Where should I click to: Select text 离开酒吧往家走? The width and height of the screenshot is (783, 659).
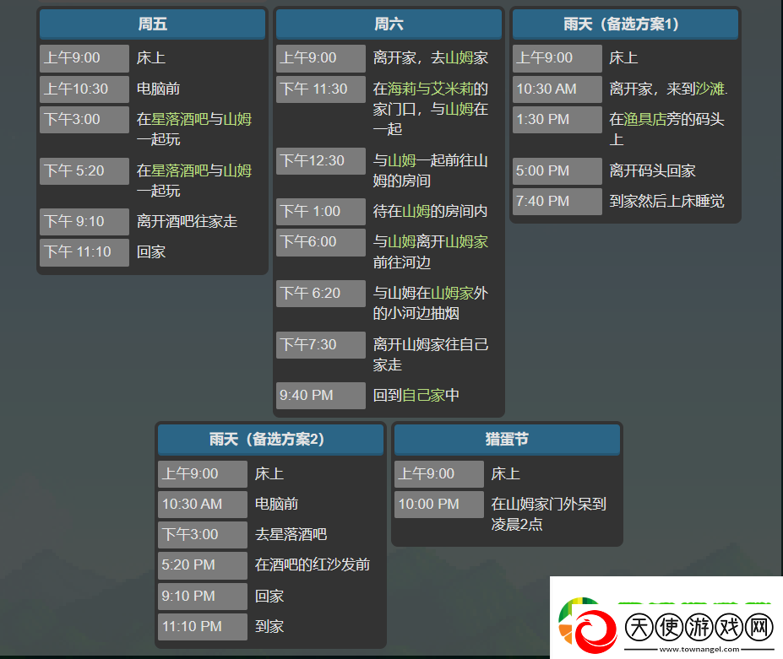187,222
